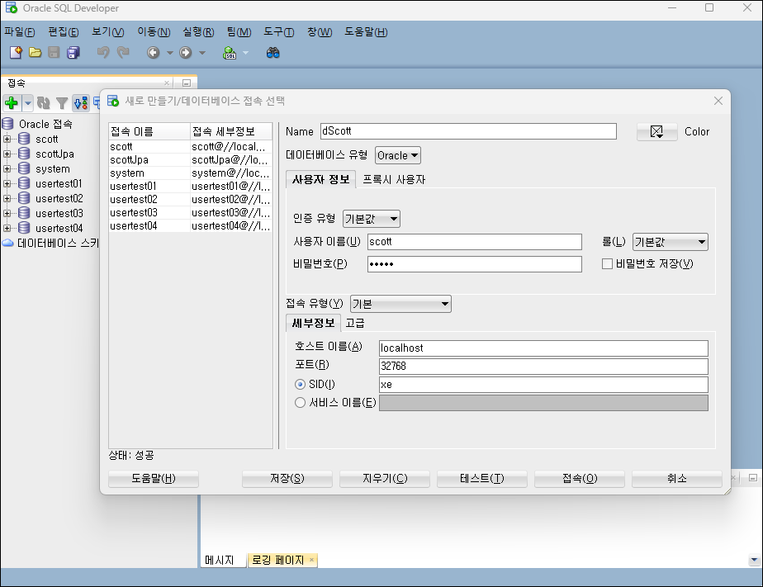Enable the 비밀번호 저장 checkbox

[x=607, y=263]
